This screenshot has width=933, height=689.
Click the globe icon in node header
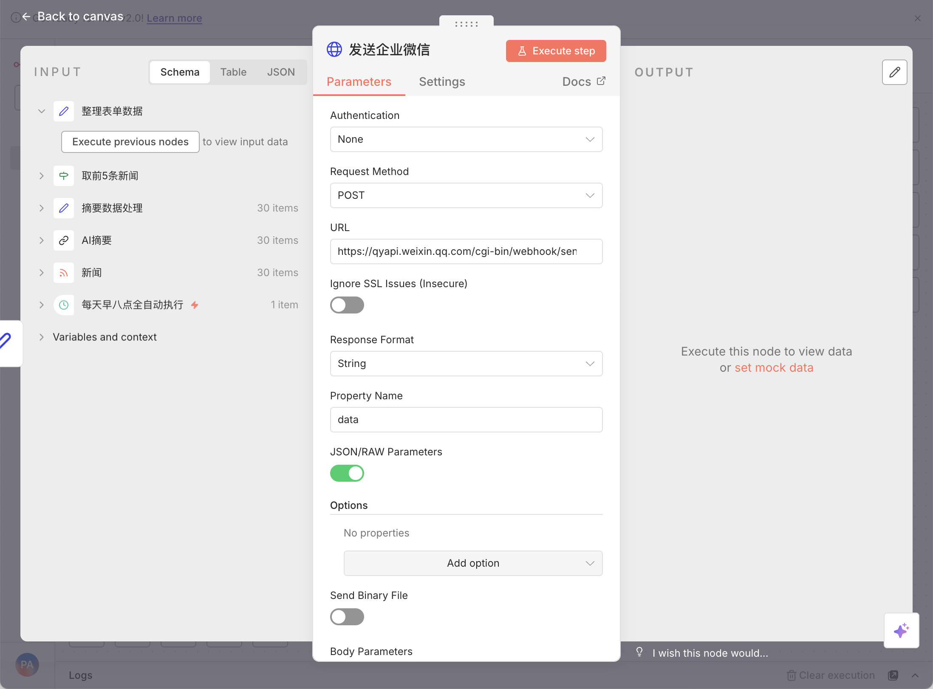click(334, 50)
